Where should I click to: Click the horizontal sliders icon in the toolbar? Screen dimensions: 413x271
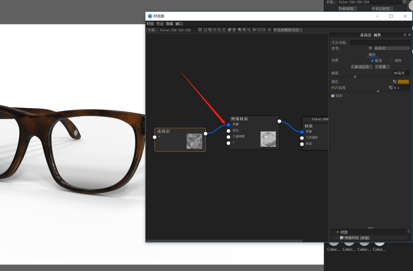(x=219, y=30)
